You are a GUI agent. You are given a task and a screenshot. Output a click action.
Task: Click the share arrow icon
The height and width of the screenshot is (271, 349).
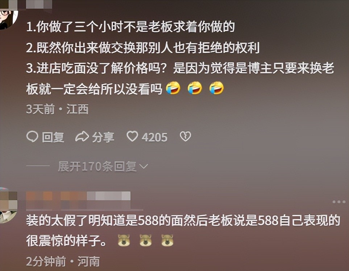tap(82, 137)
